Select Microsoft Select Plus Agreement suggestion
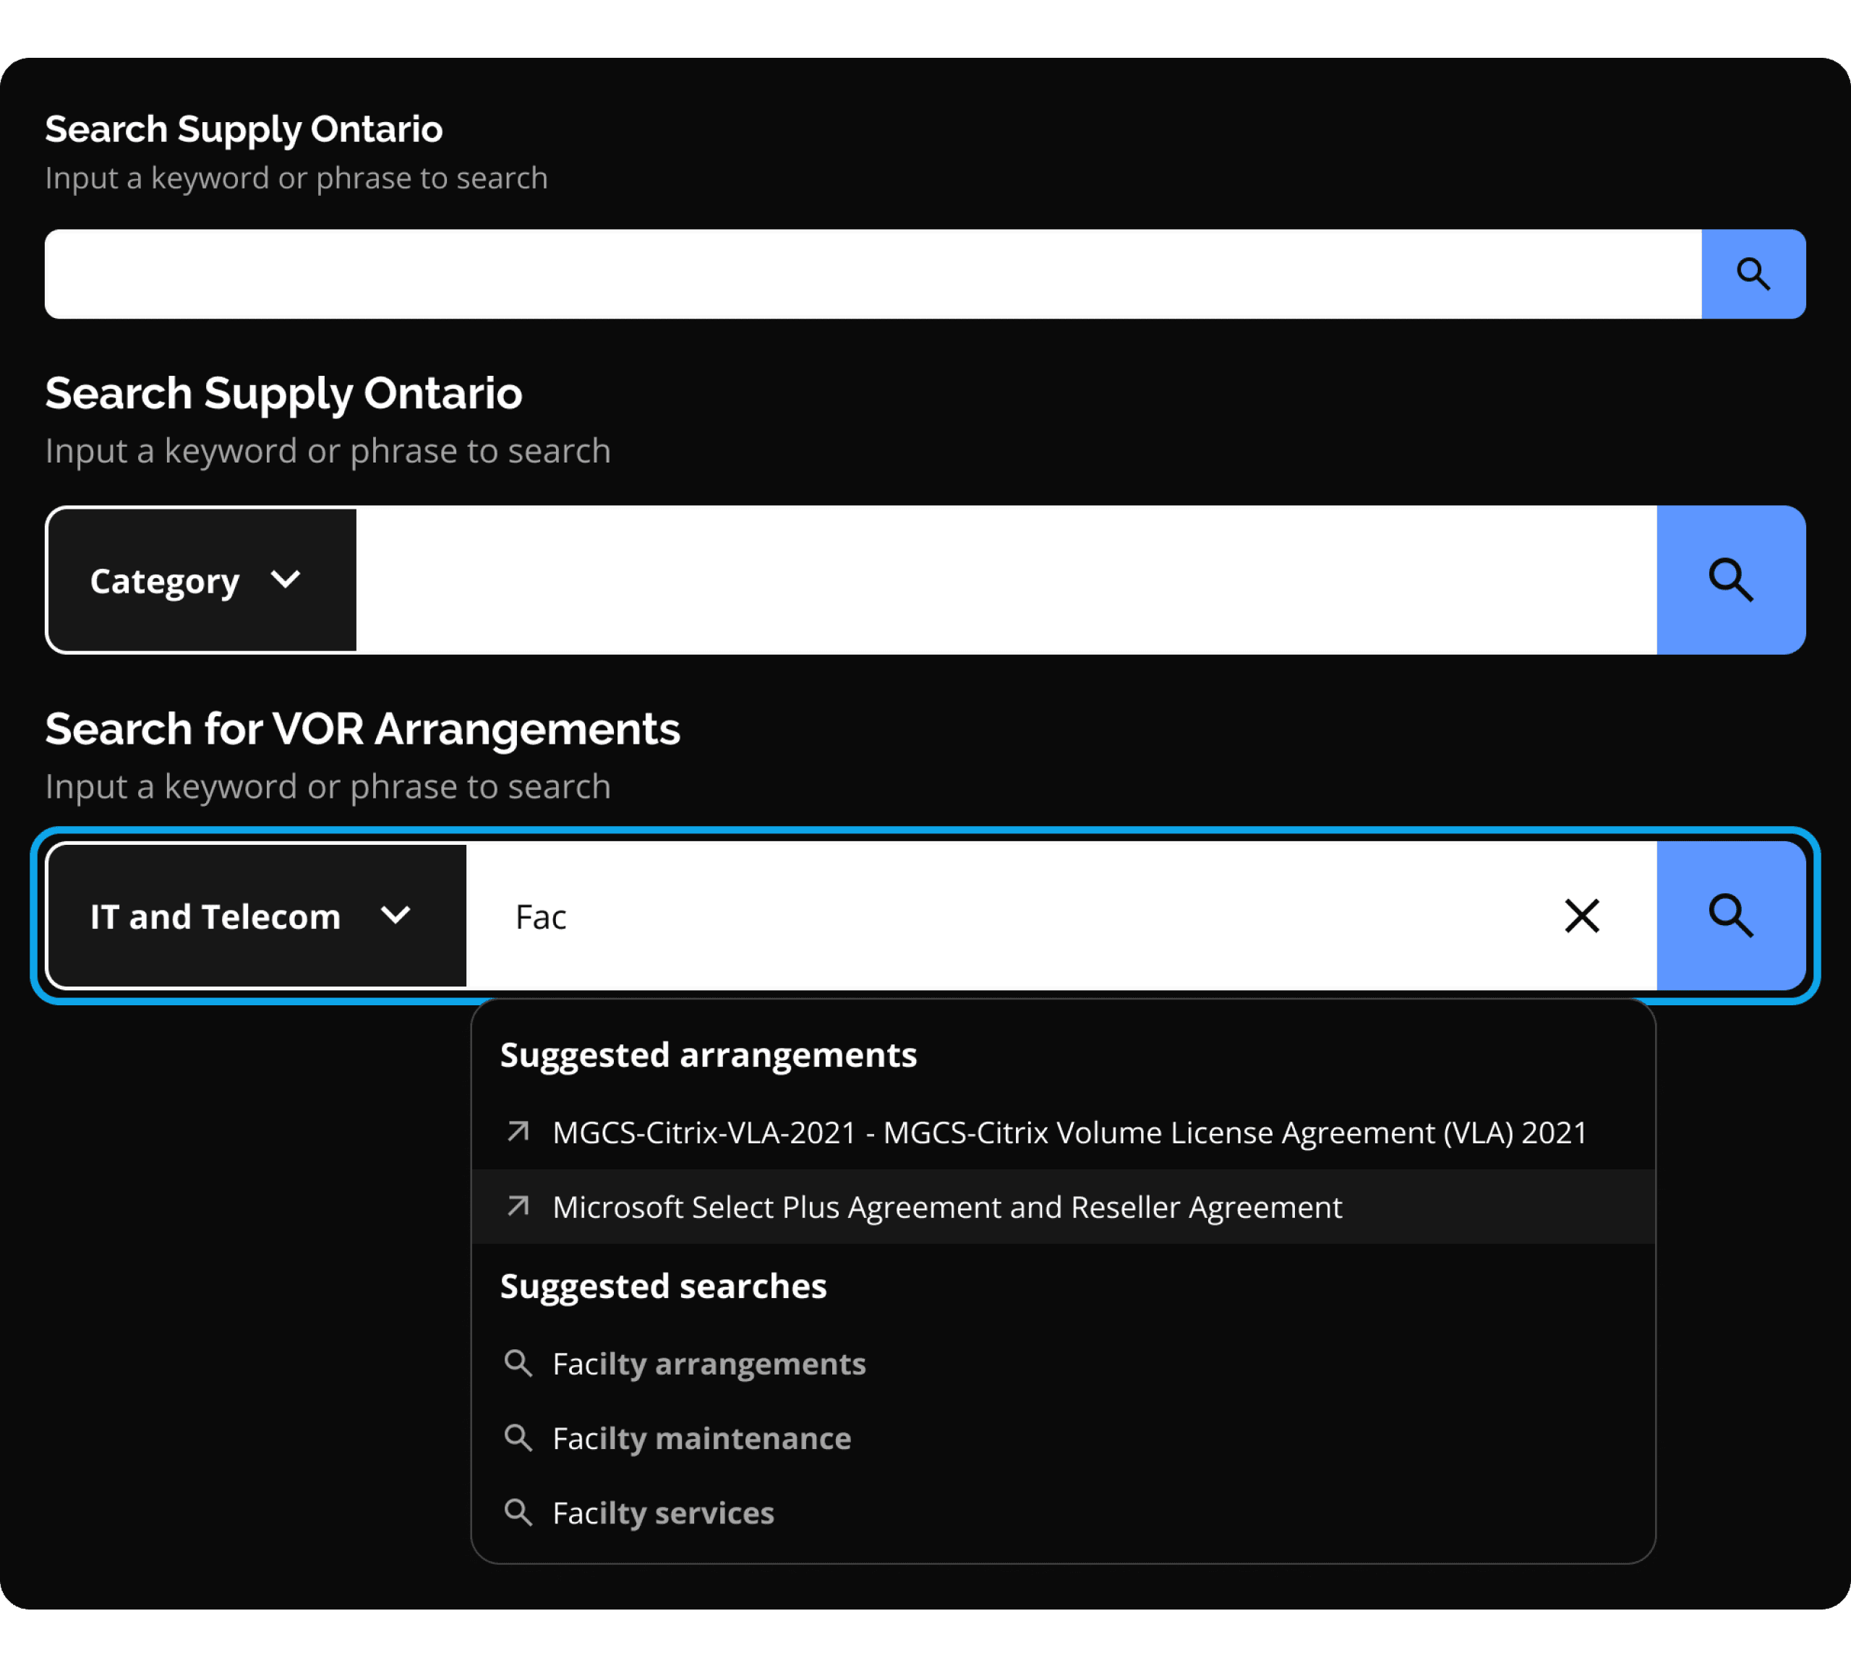The width and height of the screenshot is (1851, 1668). pyautogui.click(x=947, y=1207)
